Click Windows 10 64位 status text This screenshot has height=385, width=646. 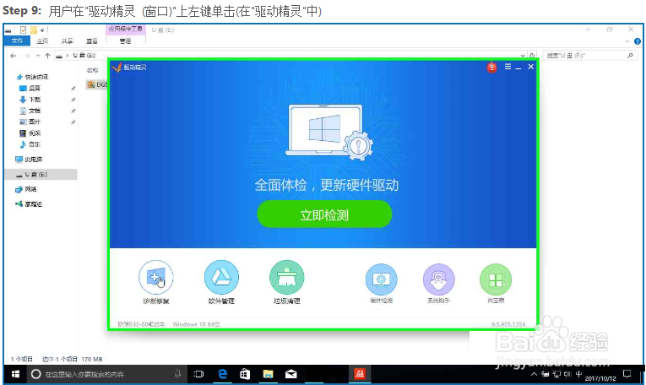(196, 324)
